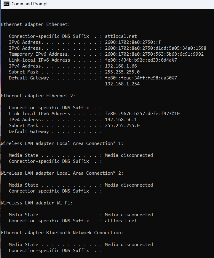The width and height of the screenshot is (214, 258).
Task: Click the temporary IPv6 address value
Action: 154,54
